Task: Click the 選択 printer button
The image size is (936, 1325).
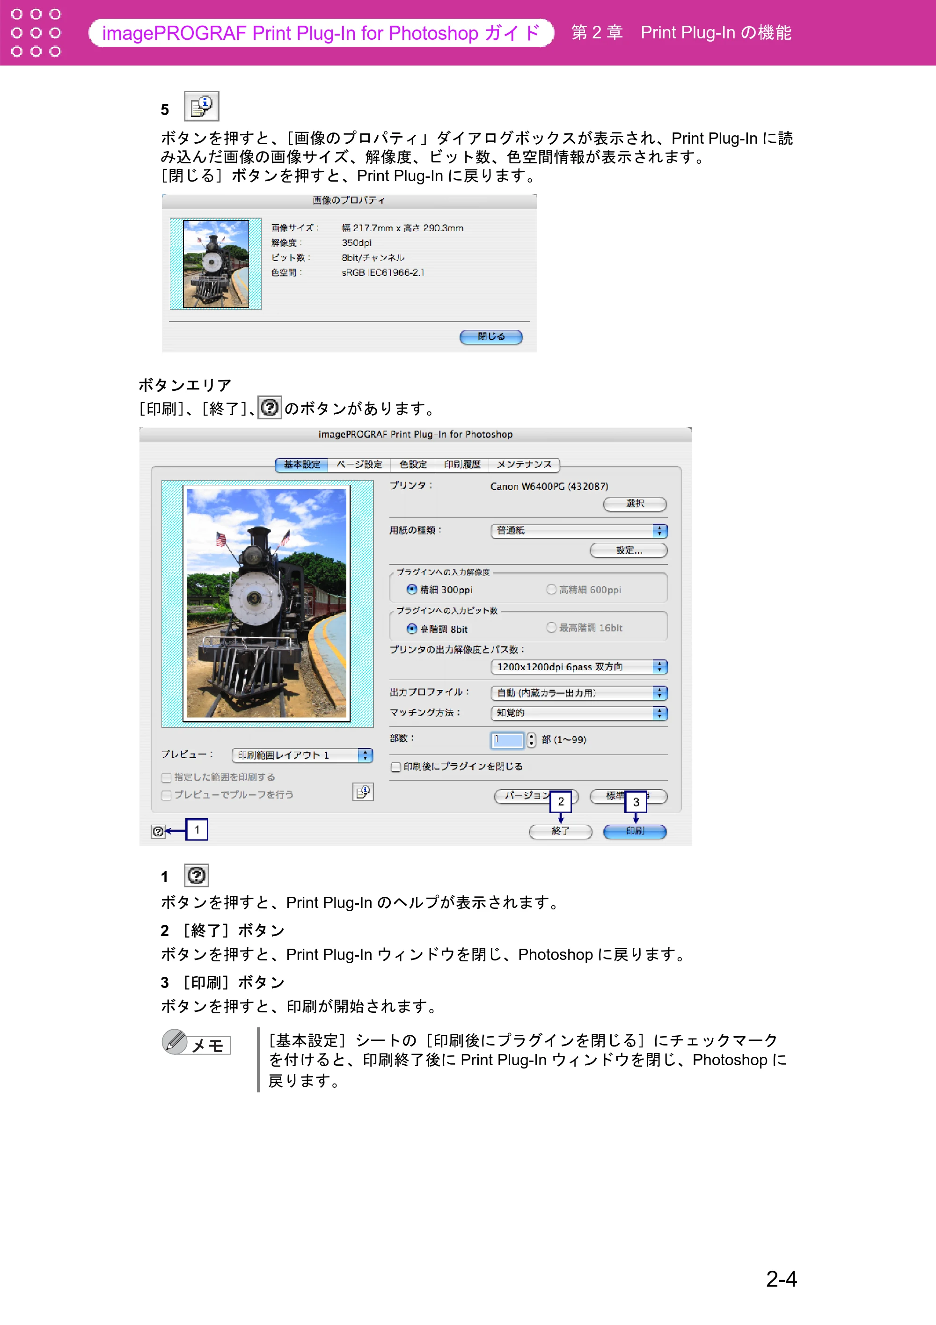Action: coord(635,504)
